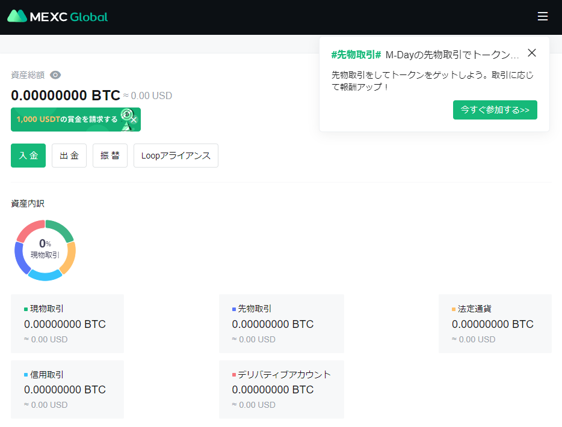The height and width of the screenshot is (427, 562).
Task: Open the 現物取引 asset card
Action: (67, 324)
